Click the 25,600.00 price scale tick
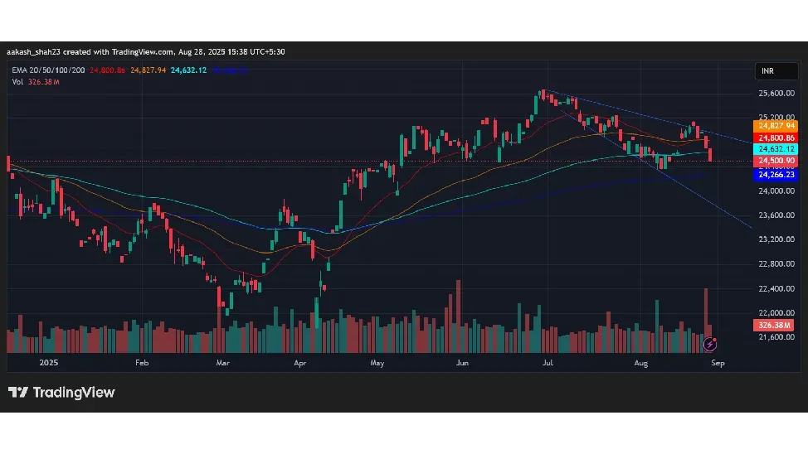The width and height of the screenshot is (808, 454). pos(776,93)
